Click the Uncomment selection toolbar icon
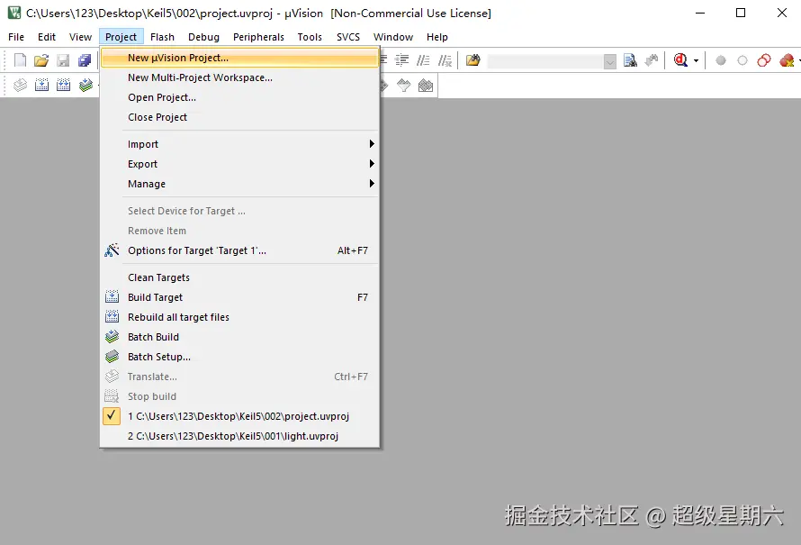801x545 pixels. (445, 60)
